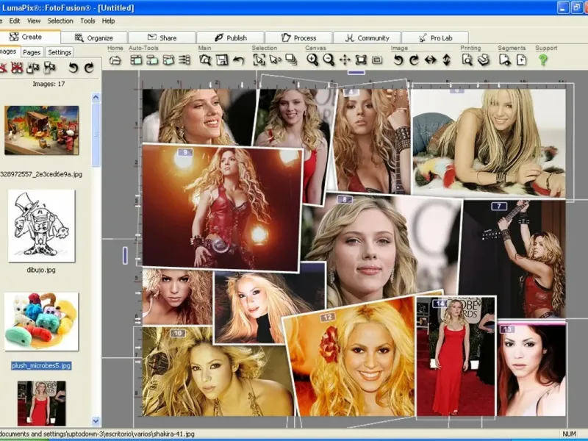Open the Selection menu

(x=60, y=21)
